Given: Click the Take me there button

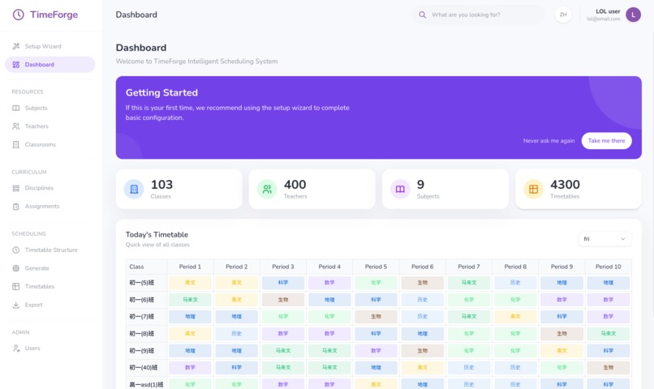Looking at the screenshot, I should 606,141.
